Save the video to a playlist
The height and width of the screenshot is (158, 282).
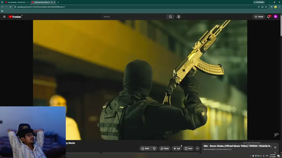click(x=188, y=148)
